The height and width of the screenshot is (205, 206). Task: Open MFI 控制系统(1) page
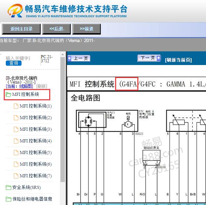(36, 106)
